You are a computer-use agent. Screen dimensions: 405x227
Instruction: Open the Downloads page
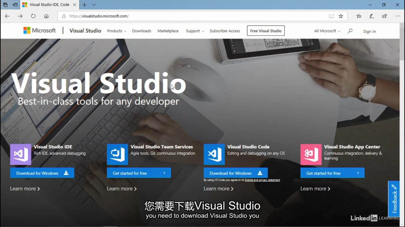(142, 31)
